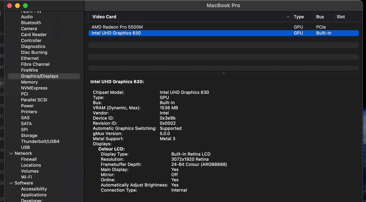
Task: Click the pane splitter handle dot
Action: click(223, 73)
